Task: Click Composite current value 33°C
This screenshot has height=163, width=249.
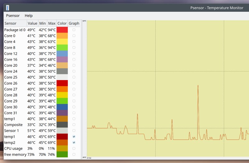Action: (31, 125)
